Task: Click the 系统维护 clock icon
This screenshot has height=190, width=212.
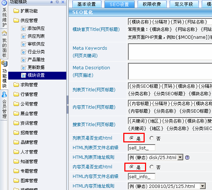Action: point(4,3)
